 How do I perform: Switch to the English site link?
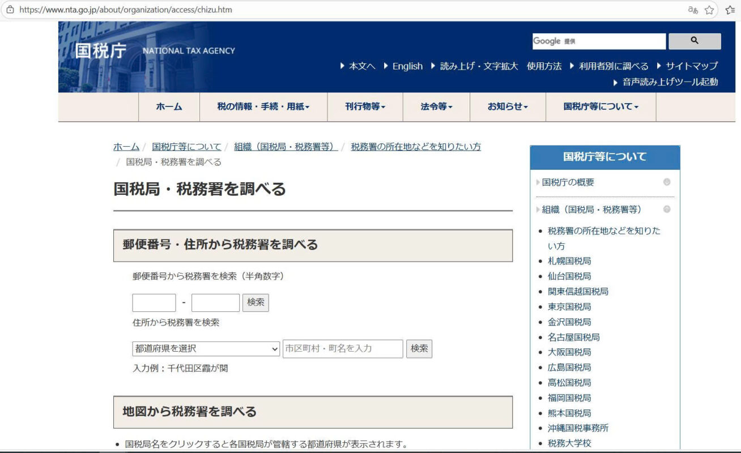click(x=407, y=66)
